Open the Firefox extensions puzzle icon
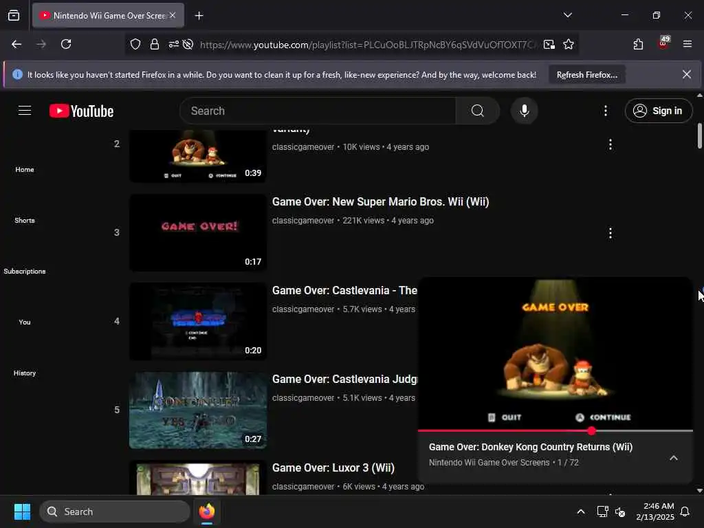This screenshot has height=528, width=704. (638, 44)
